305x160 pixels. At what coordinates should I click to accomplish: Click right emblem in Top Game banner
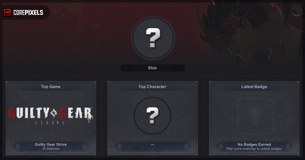click(x=85, y=146)
